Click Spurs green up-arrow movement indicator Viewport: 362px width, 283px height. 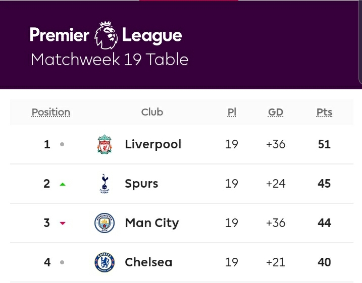[62, 184]
